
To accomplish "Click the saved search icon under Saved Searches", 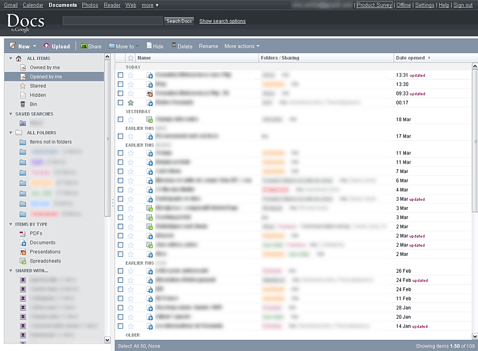I will (x=22, y=123).
